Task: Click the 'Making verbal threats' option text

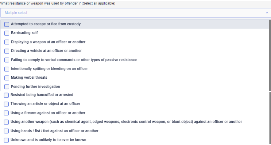Action: (x=29, y=78)
